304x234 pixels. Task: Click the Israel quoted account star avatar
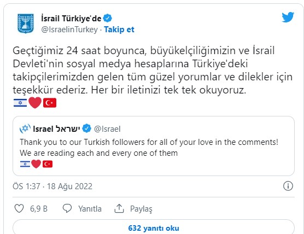point(25,128)
